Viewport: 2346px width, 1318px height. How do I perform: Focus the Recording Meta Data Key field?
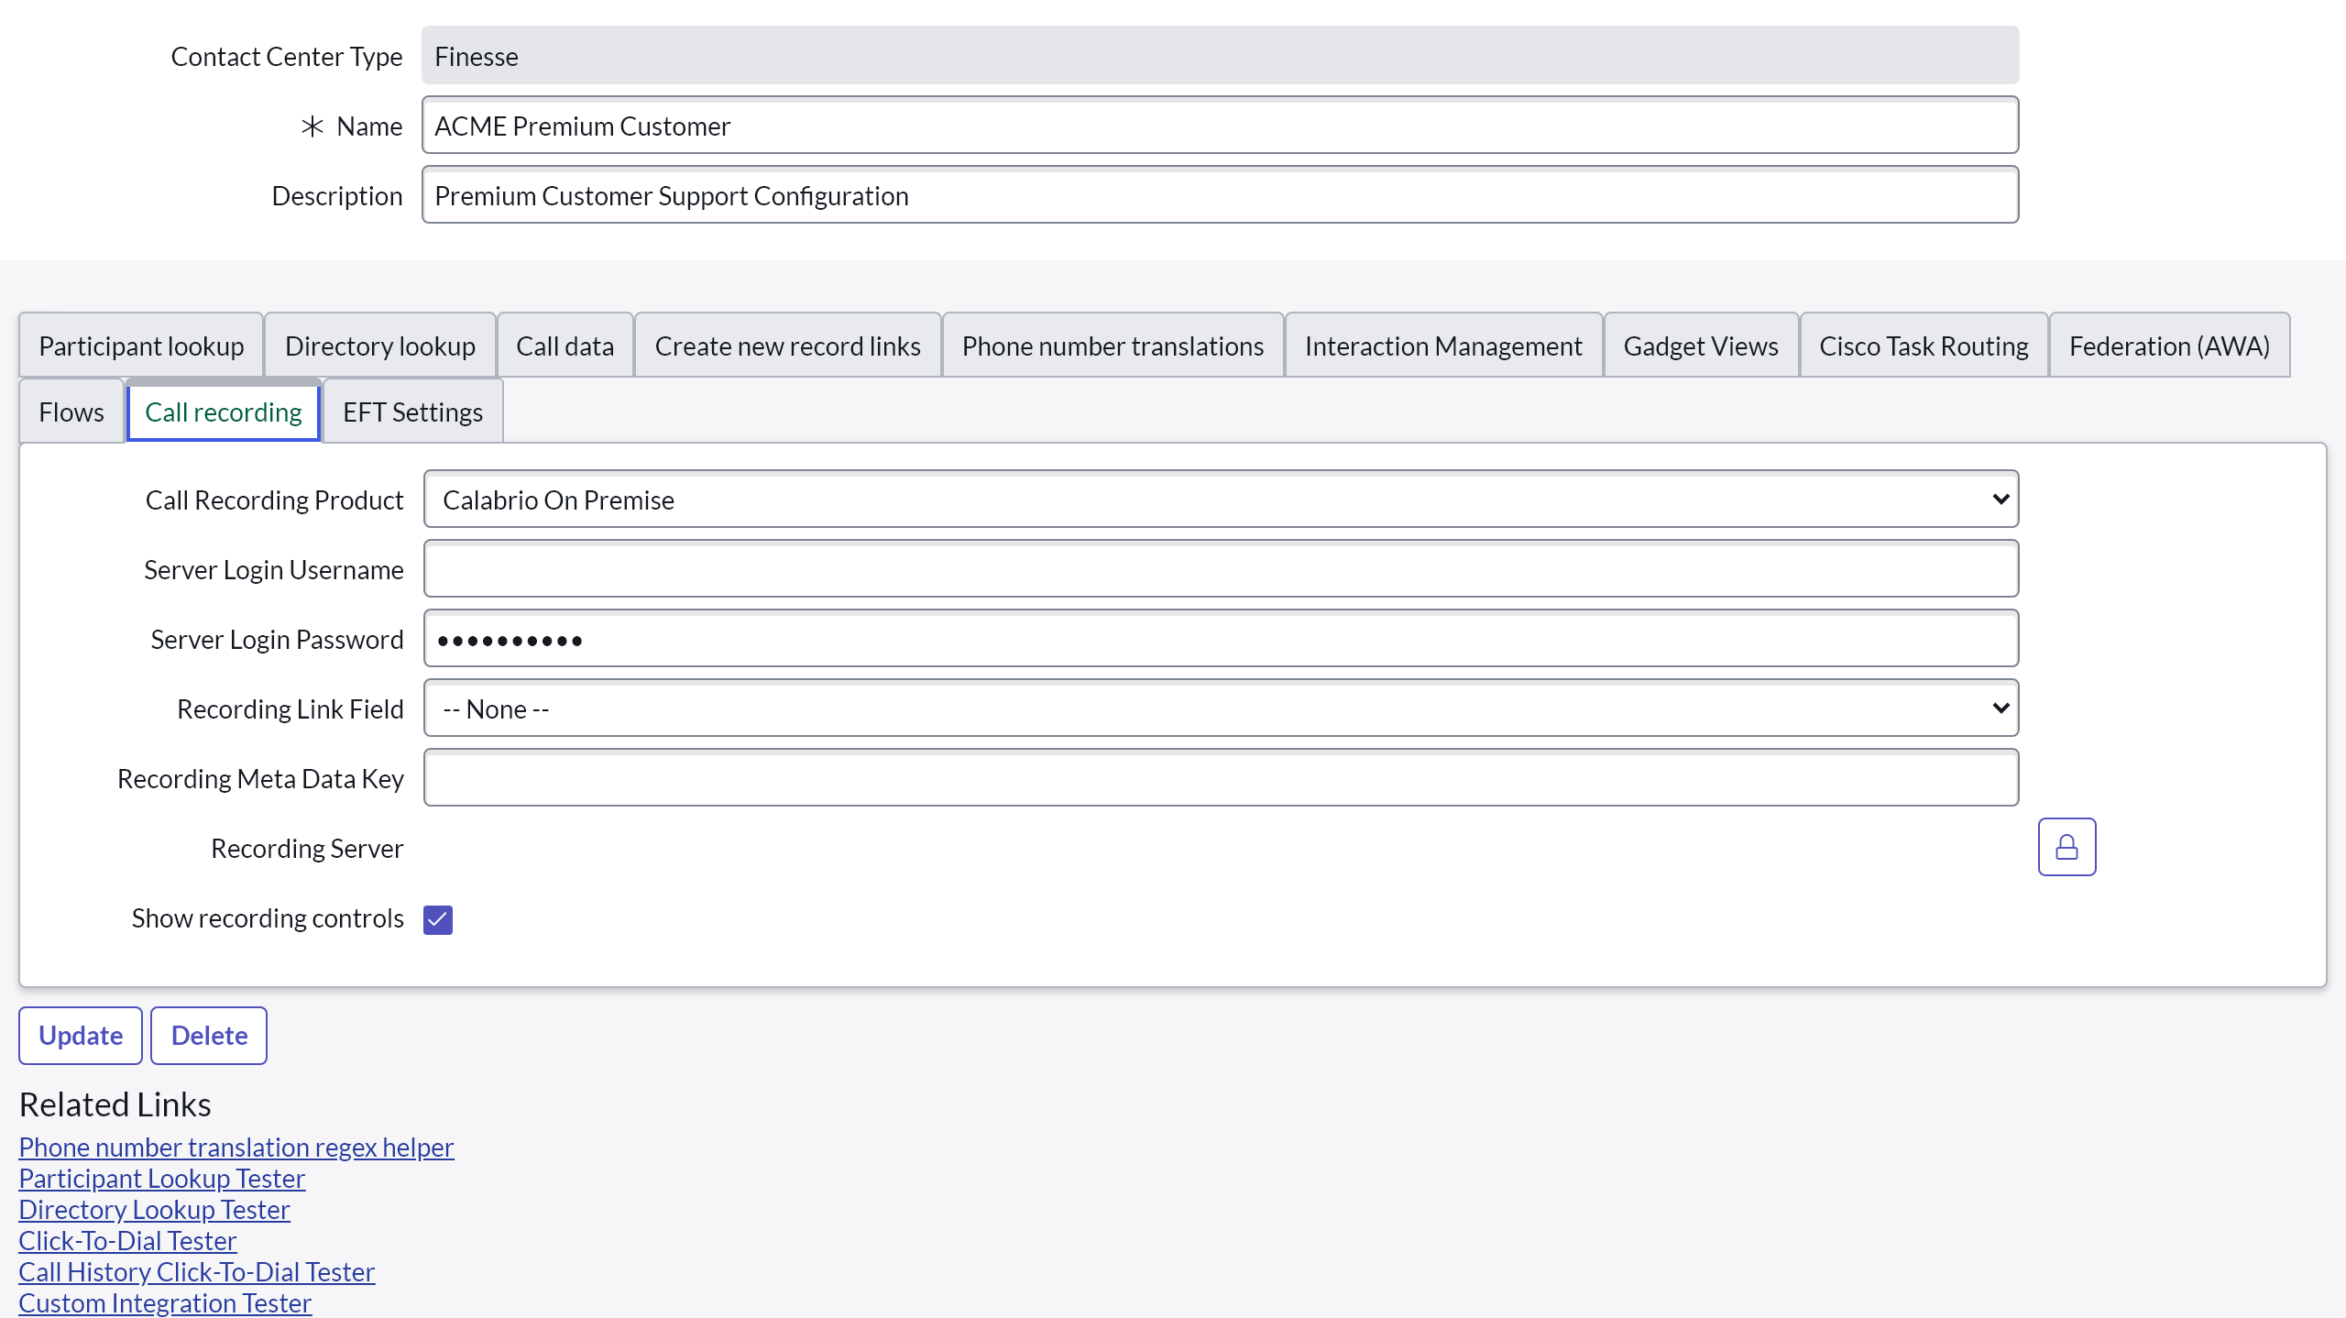[1220, 778]
